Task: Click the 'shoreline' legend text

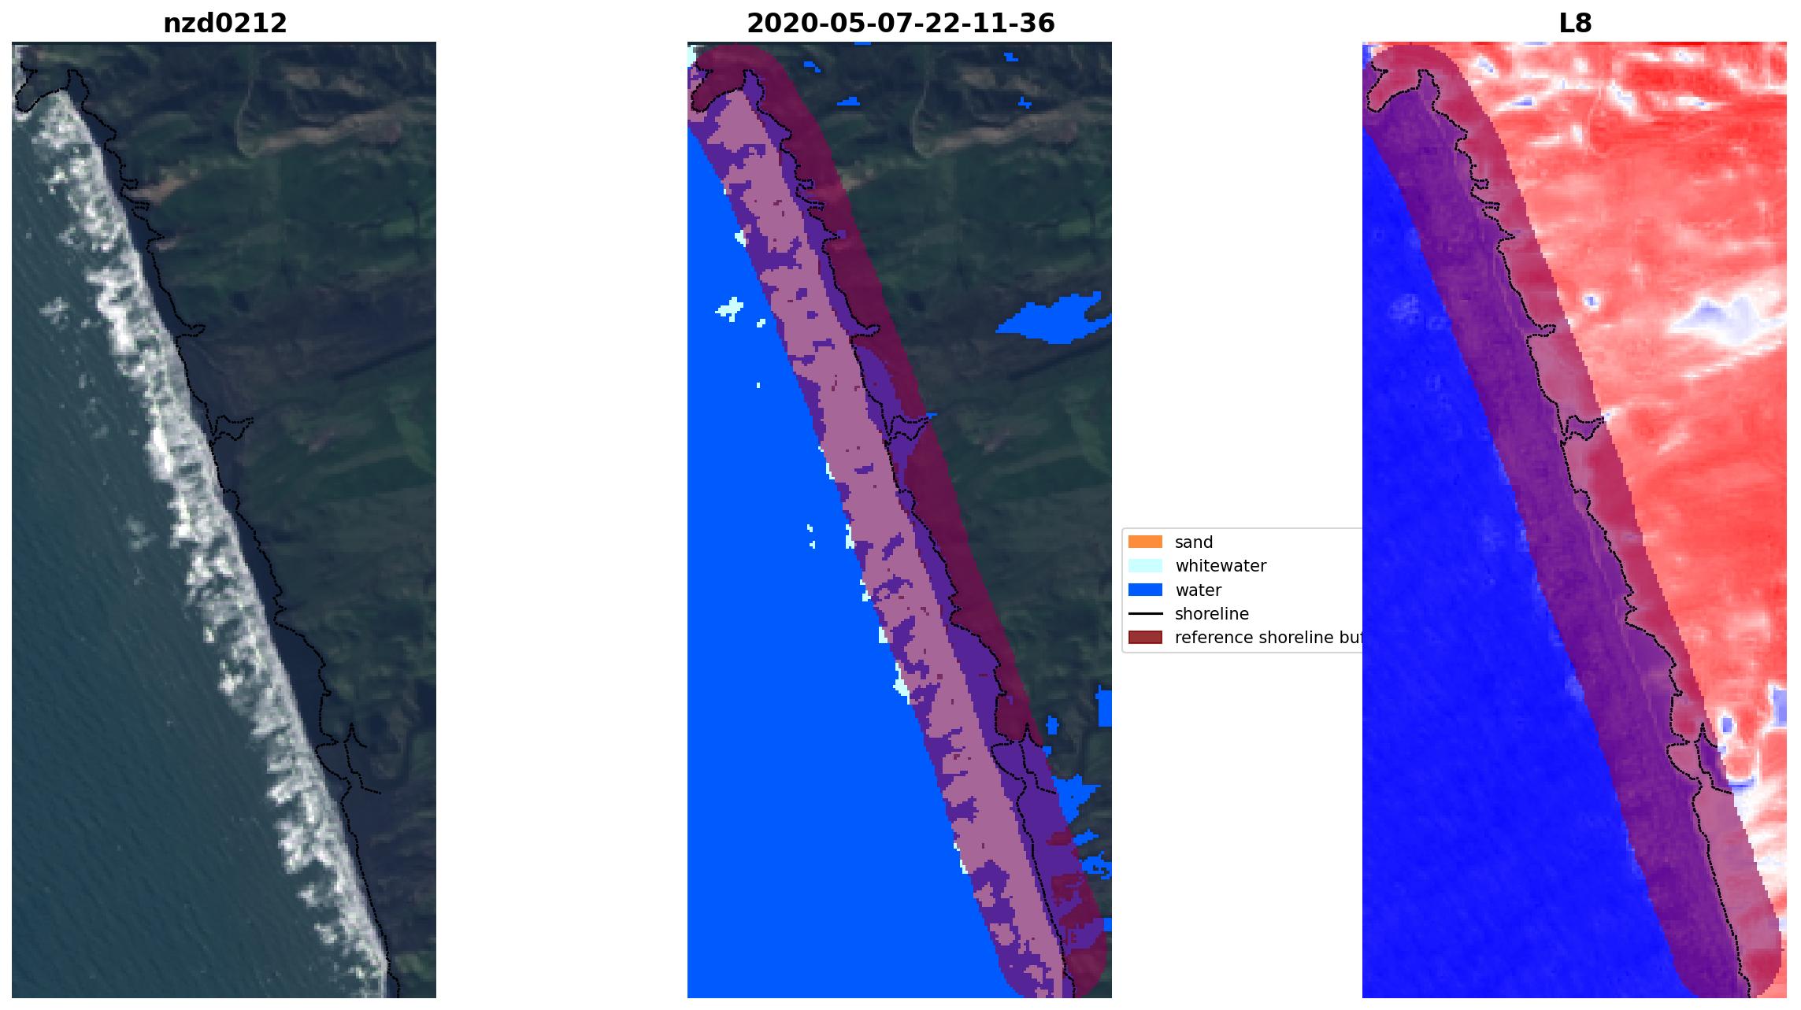Action: click(1211, 613)
